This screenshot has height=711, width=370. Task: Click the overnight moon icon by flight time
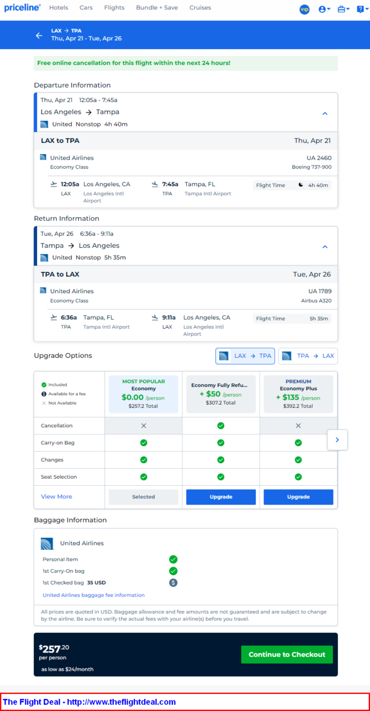301,185
